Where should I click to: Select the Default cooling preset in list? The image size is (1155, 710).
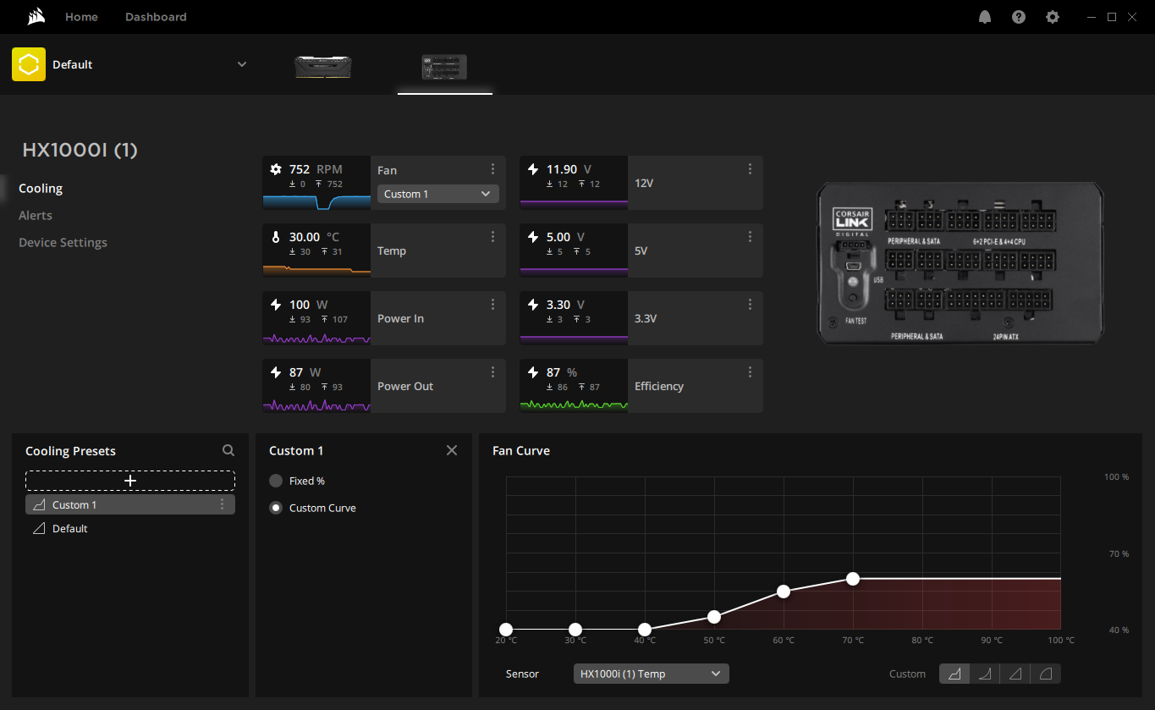pos(130,528)
